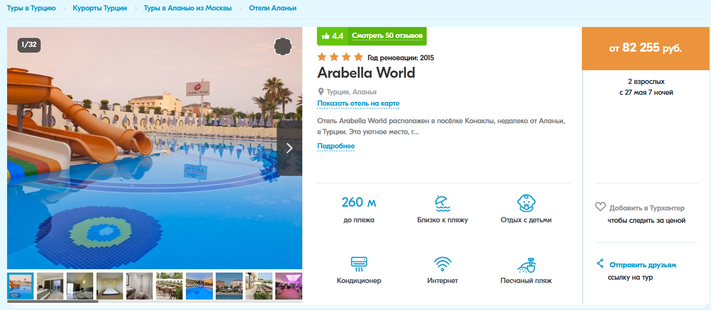Select seventh thumbnail of indoor blue pool
The width and height of the screenshot is (711, 310).
pos(199,286)
